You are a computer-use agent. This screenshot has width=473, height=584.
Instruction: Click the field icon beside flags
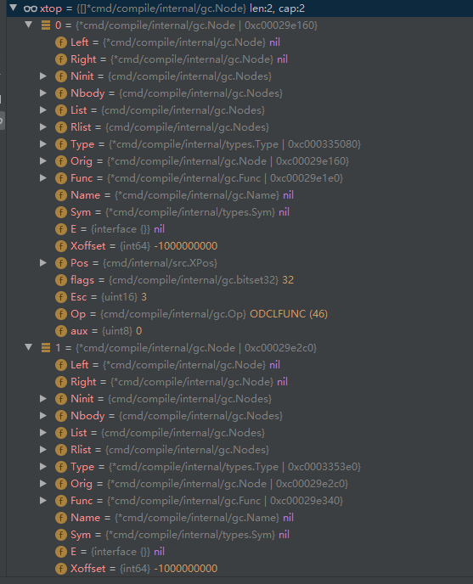(x=61, y=280)
